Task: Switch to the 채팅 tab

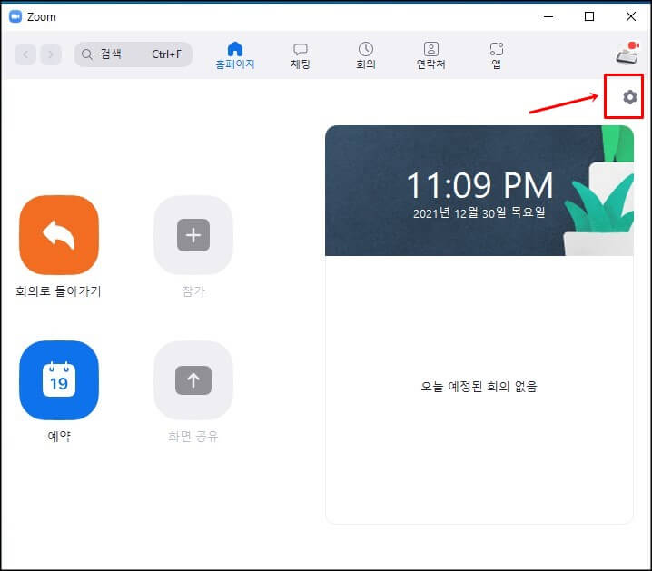Action: tap(301, 55)
